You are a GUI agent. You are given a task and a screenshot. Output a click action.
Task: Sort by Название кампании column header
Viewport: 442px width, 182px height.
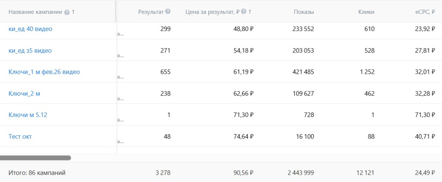tap(35, 12)
